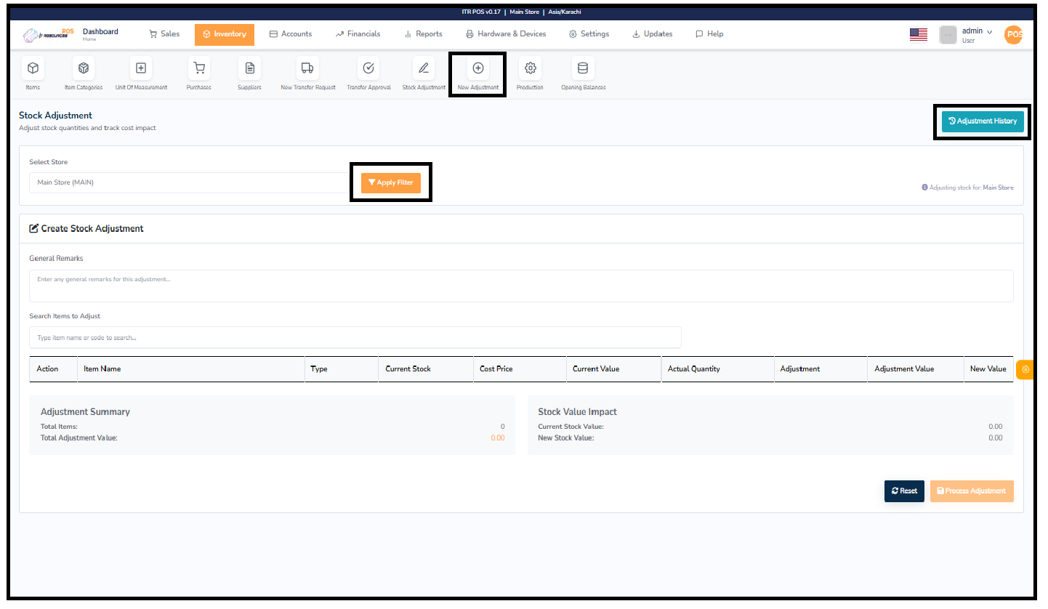This screenshot has height=609, width=1048.
Task: View the Adjustment History
Action: (x=982, y=121)
